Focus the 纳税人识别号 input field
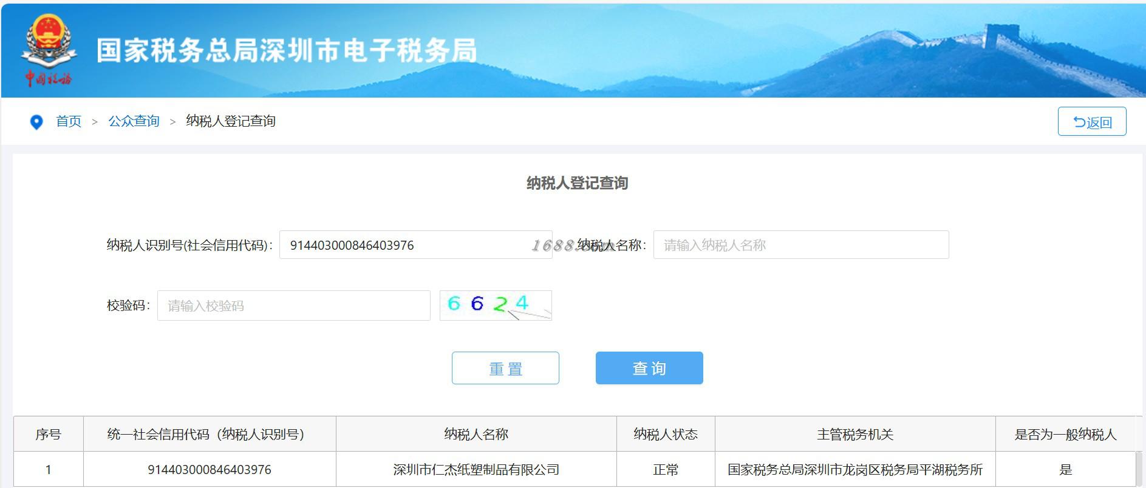Viewport: 1146px width, 488px height. 415,245
